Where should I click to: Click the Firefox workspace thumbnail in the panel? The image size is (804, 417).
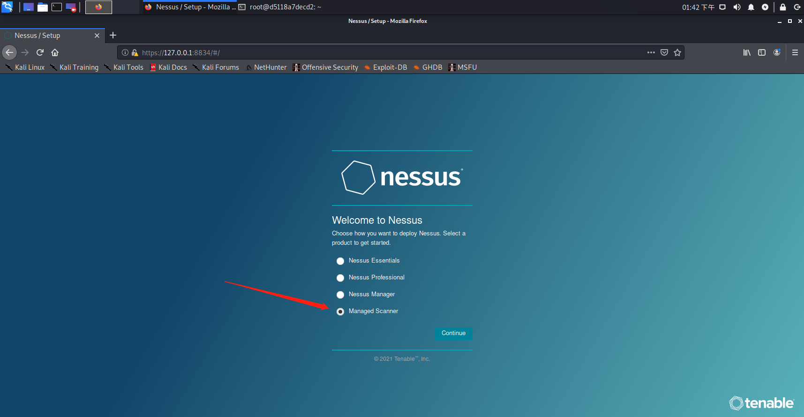click(98, 7)
